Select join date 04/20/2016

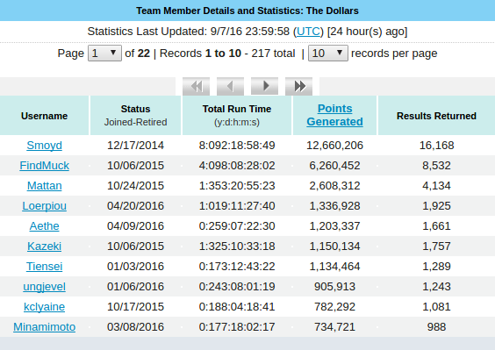click(x=135, y=206)
